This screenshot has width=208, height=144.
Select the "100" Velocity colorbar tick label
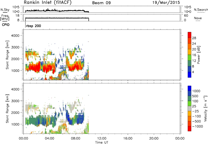coord(195,101)
